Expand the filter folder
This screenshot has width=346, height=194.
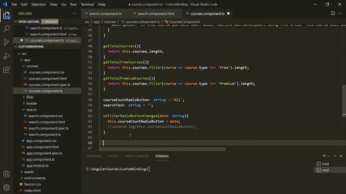[24, 97]
